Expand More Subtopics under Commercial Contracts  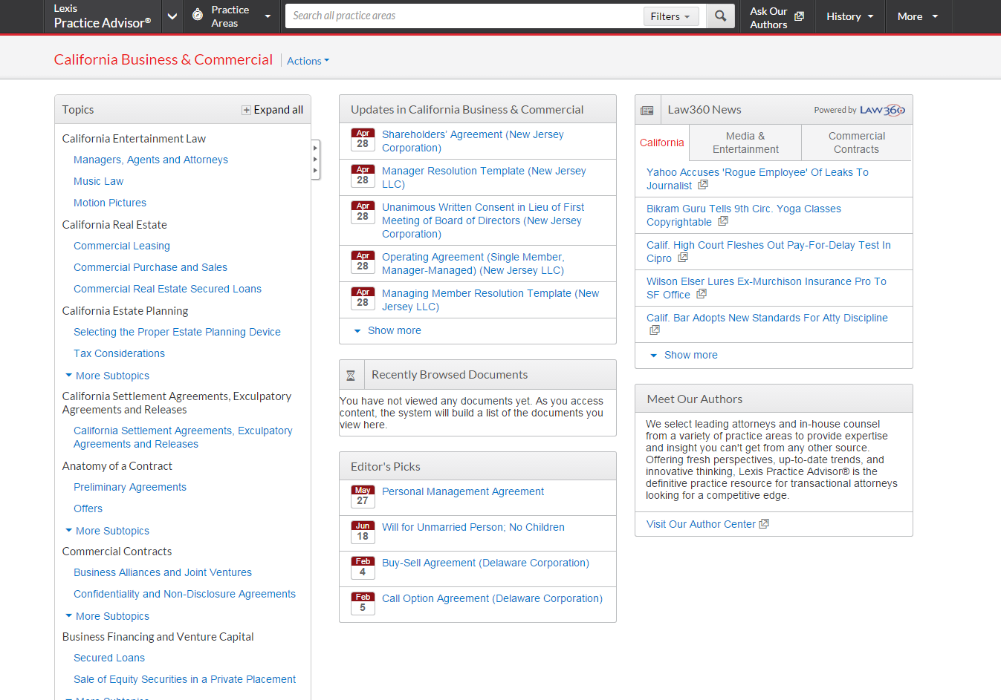click(107, 616)
